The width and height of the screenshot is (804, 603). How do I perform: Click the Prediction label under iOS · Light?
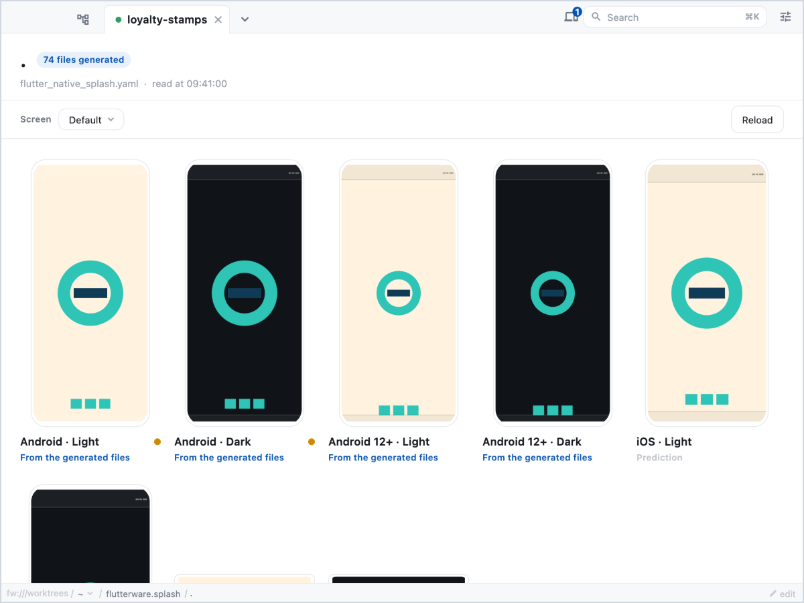(x=659, y=458)
